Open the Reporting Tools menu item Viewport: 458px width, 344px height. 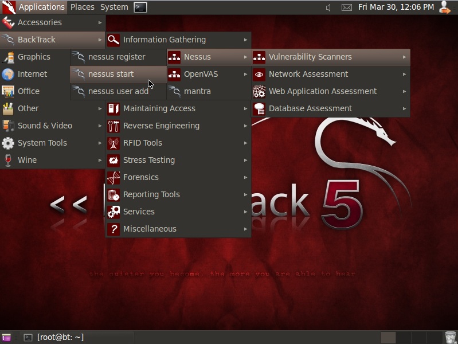click(x=178, y=195)
